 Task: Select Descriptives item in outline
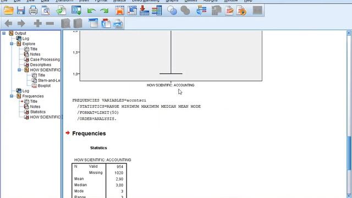[x=40, y=65]
